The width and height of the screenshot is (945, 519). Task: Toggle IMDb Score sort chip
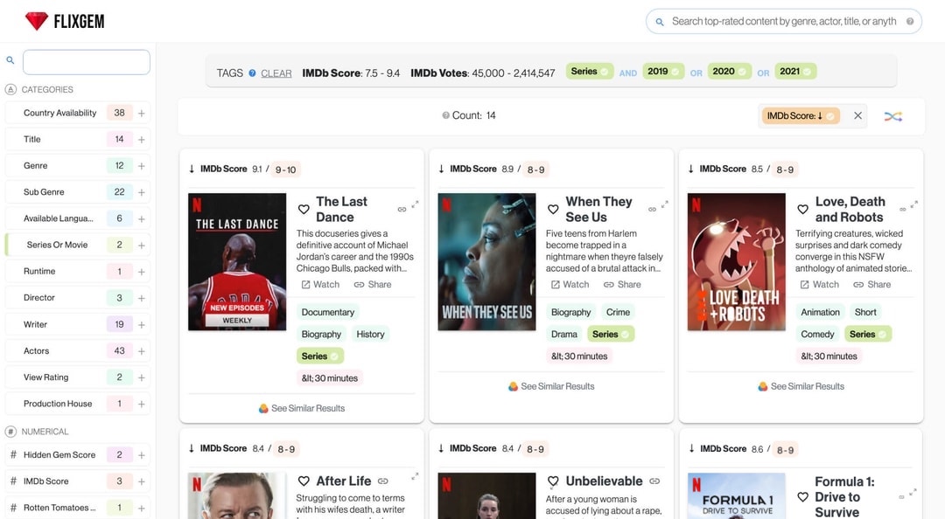[x=801, y=115]
